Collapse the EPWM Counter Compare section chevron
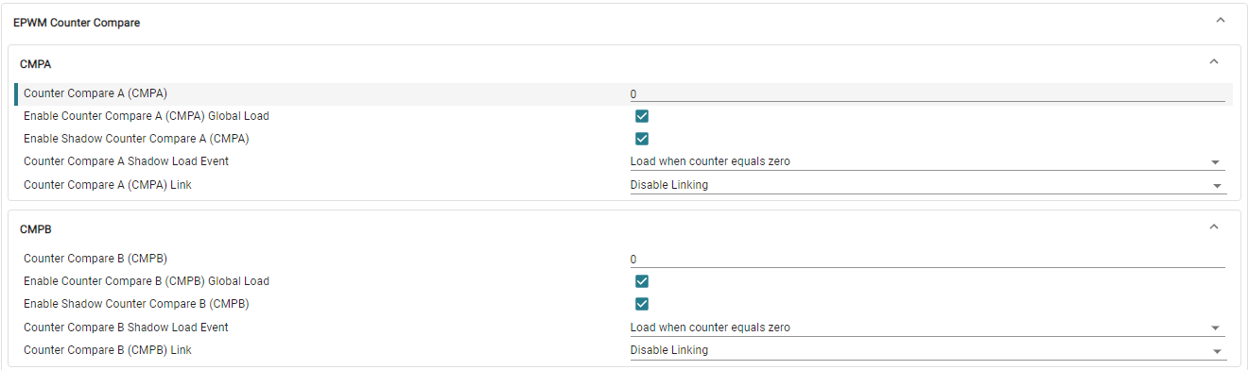 (1220, 20)
